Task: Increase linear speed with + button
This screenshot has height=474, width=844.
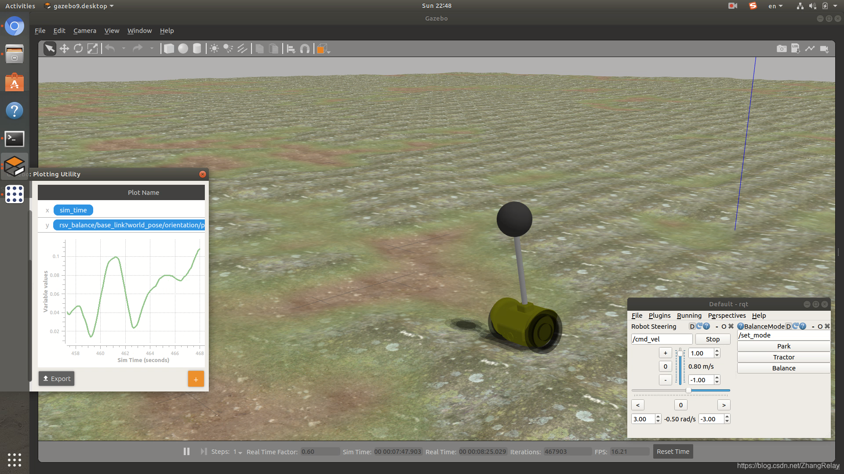Action: (665, 353)
